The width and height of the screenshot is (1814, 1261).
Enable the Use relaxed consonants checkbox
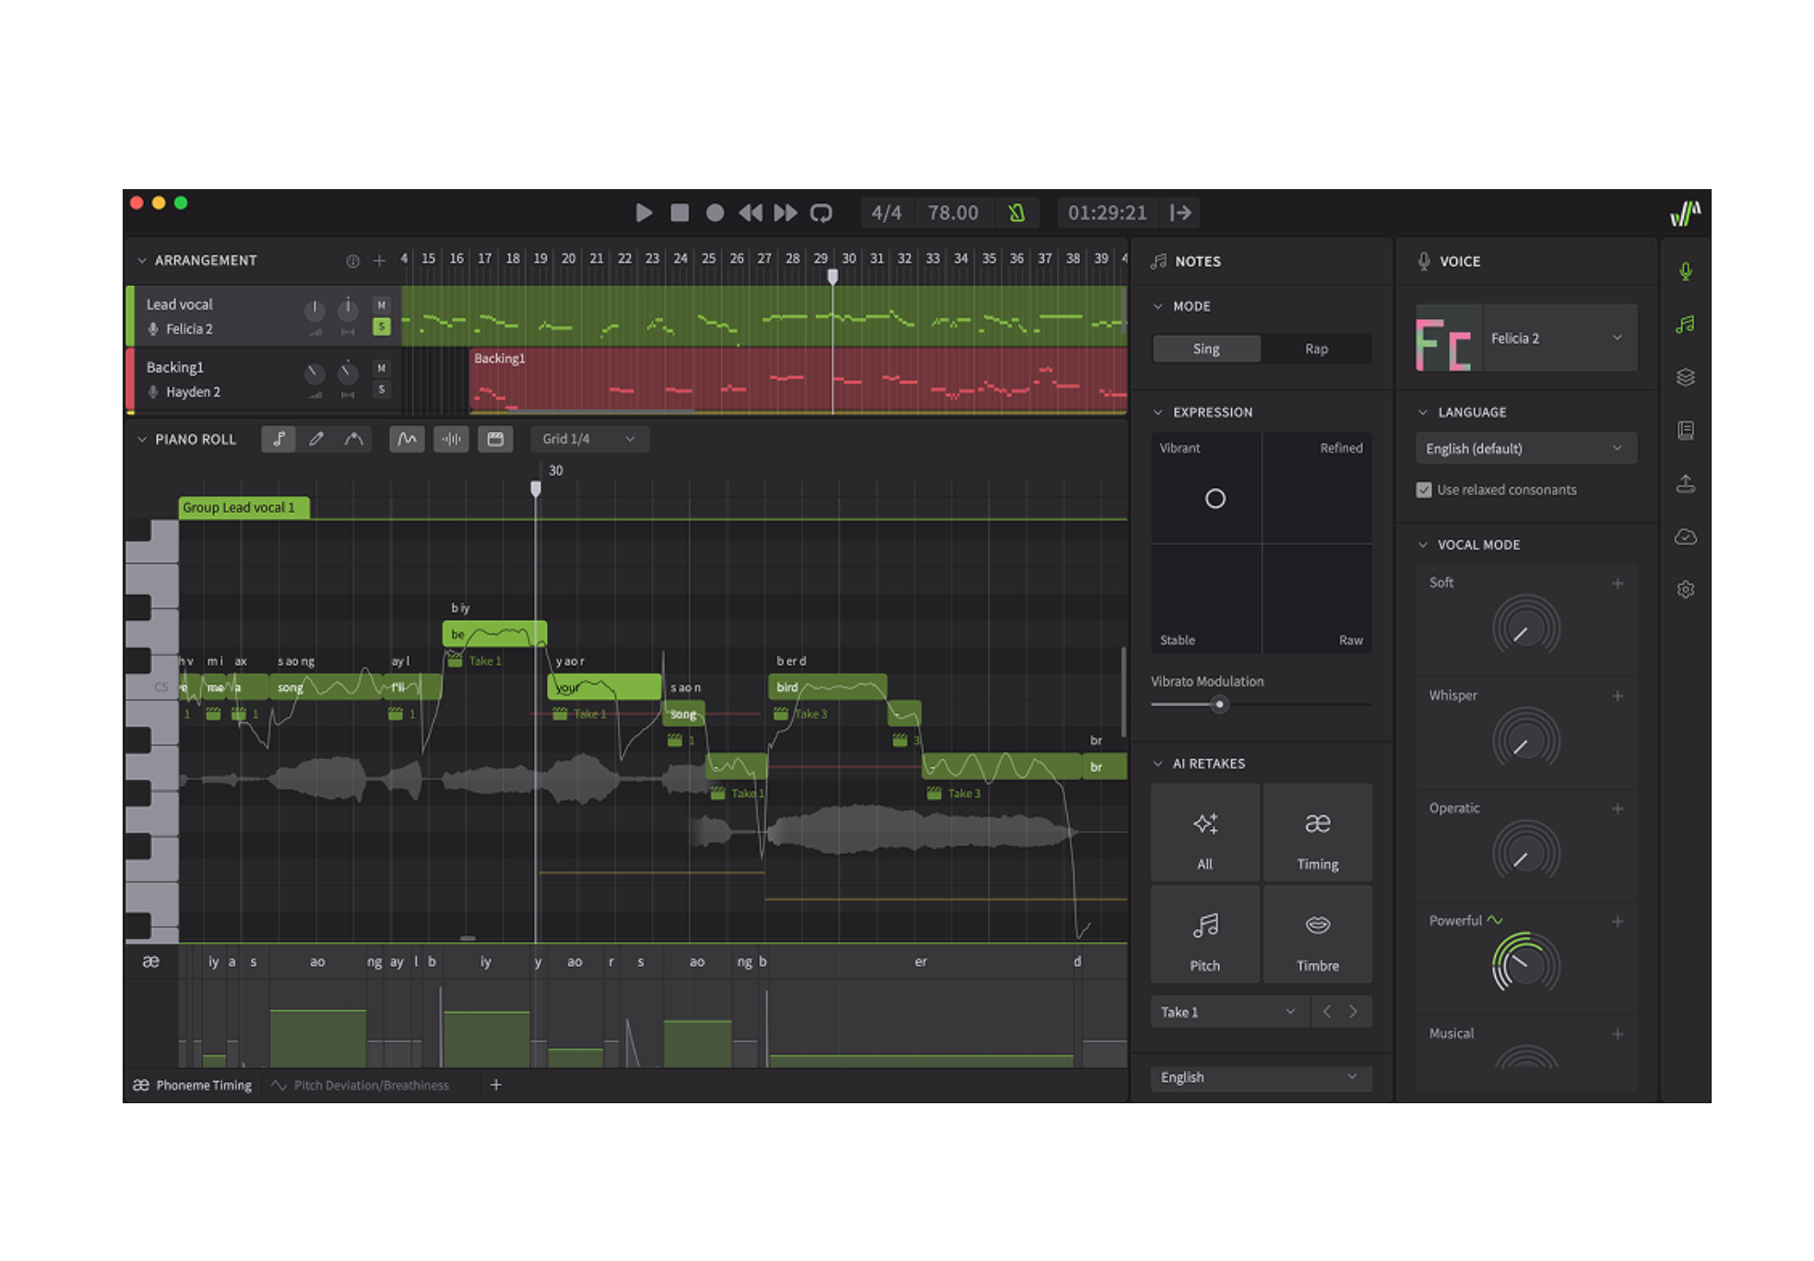pos(1424,490)
